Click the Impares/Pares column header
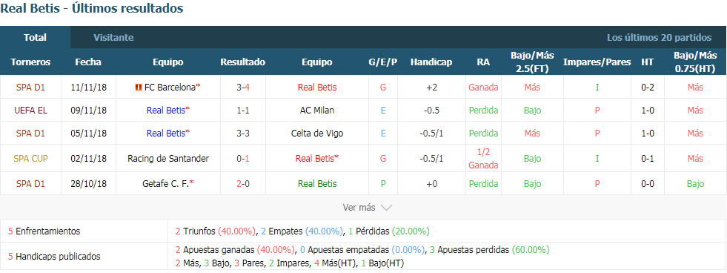 coord(597,62)
